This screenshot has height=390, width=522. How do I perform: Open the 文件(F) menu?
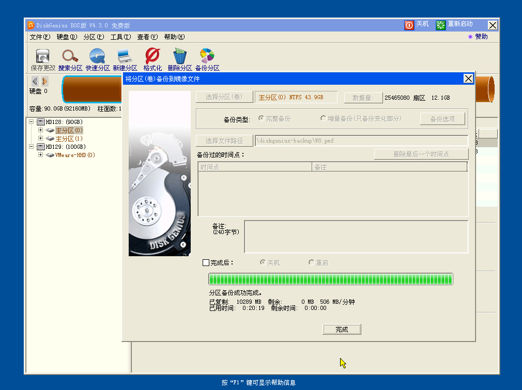(x=40, y=37)
